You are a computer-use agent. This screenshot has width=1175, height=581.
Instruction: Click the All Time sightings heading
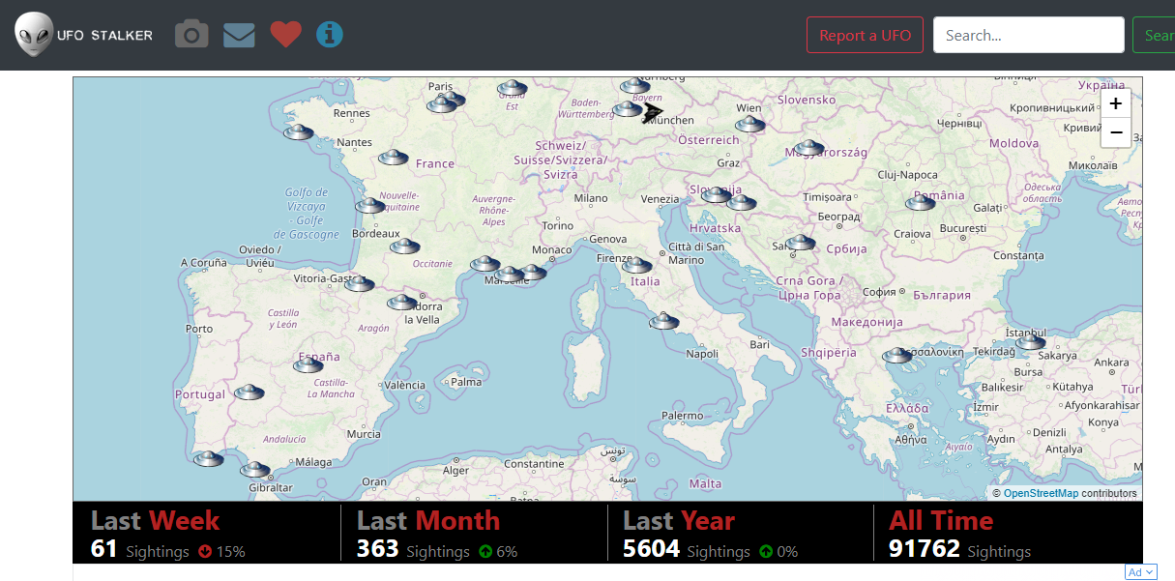[x=941, y=520]
